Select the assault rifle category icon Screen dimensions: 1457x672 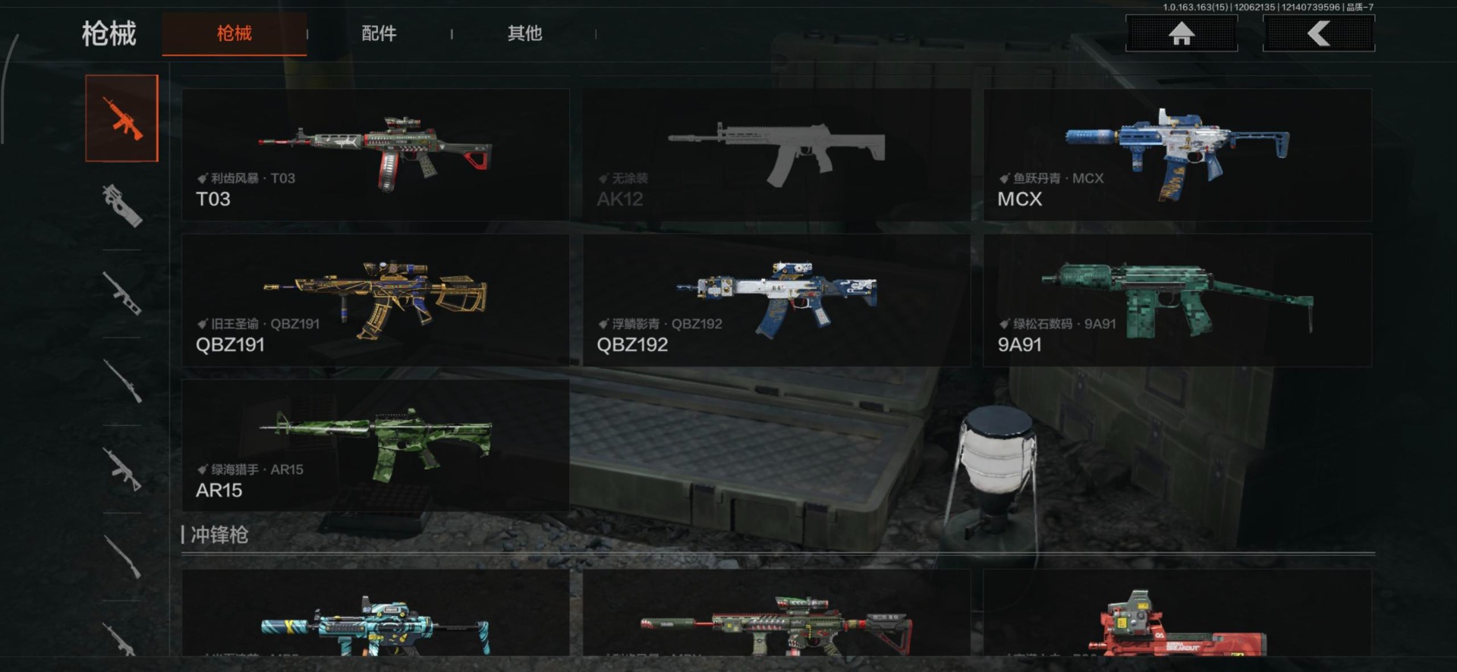(x=121, y=118)
